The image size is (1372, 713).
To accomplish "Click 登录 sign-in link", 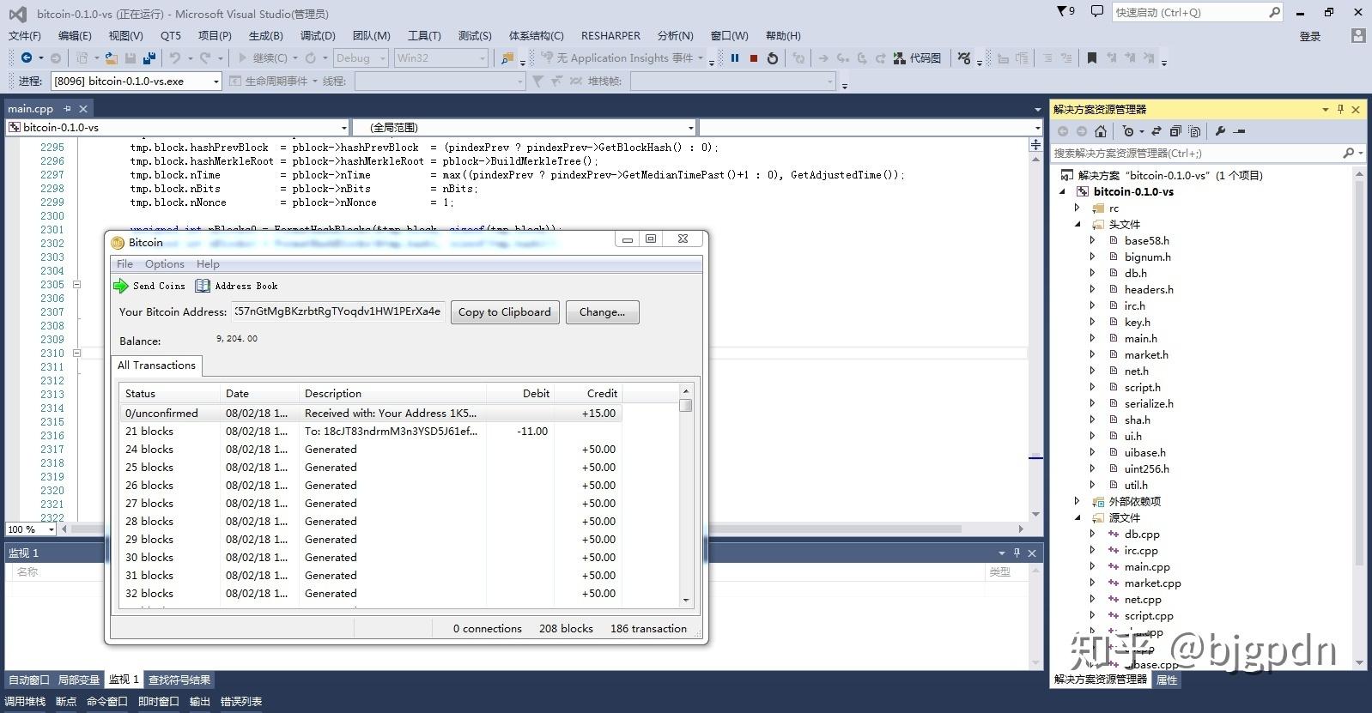I will (x=1309, y=36).
